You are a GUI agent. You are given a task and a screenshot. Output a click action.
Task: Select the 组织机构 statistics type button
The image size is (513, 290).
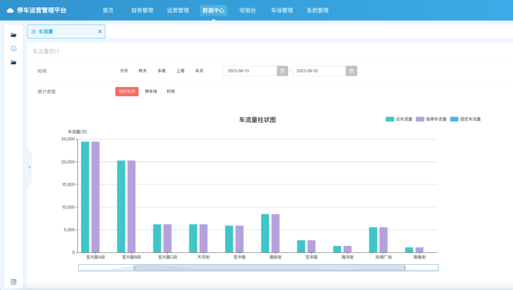127,91
